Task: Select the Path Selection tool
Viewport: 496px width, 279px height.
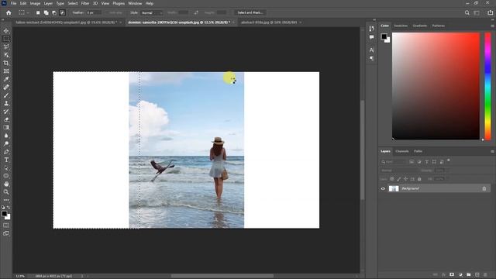Action: (6, 167)
